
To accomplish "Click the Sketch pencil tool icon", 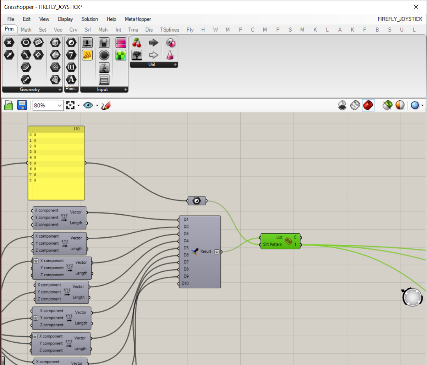I will tap(106, 105).
